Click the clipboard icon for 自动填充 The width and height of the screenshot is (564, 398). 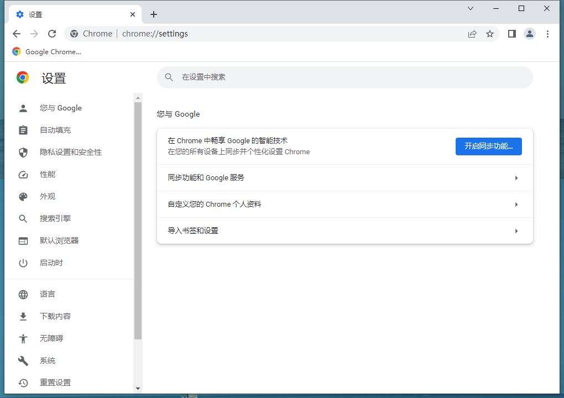coord(23,130)
